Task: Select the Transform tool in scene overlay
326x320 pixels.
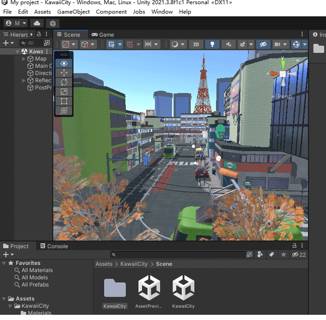Action: [64, 110]
